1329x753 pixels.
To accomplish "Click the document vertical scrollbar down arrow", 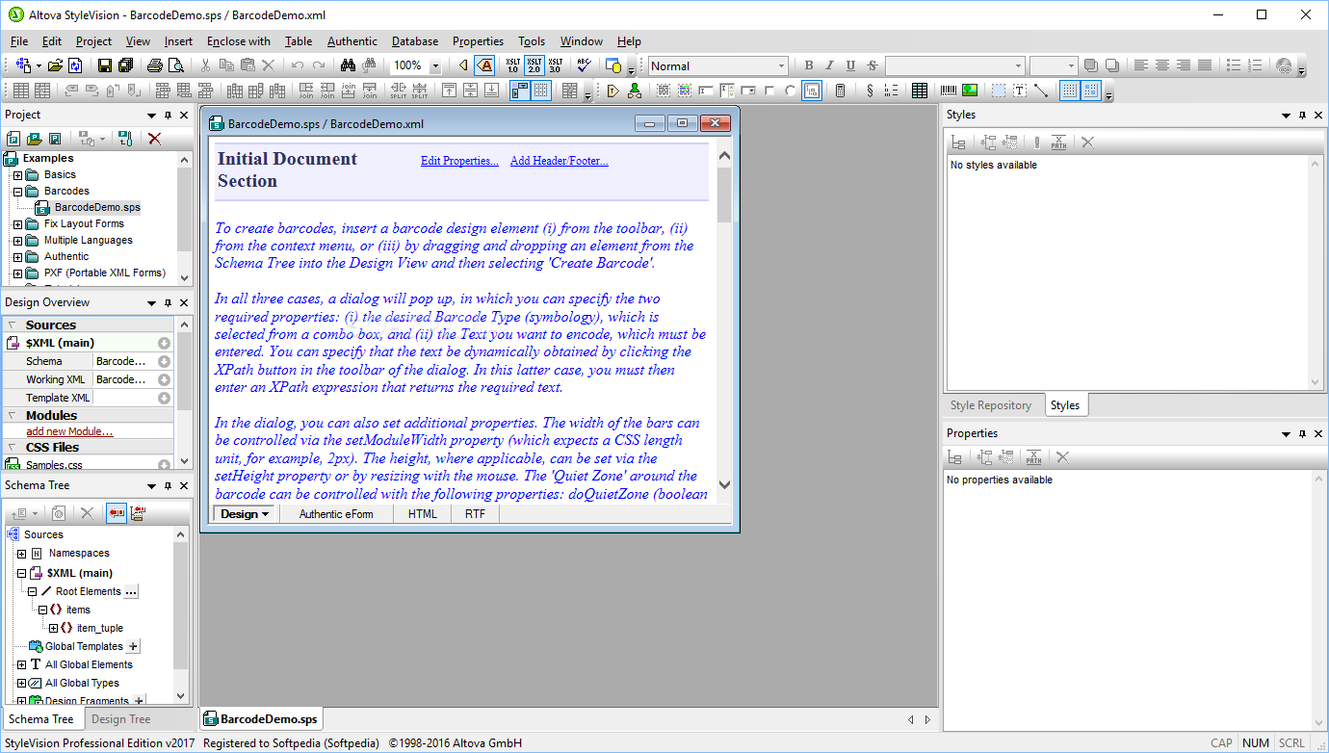I will tap(724, 485).
